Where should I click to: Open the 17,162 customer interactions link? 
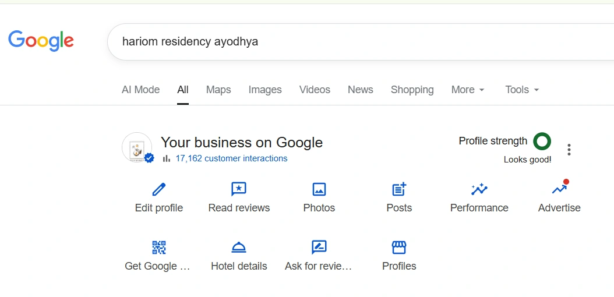coord(231,158)
